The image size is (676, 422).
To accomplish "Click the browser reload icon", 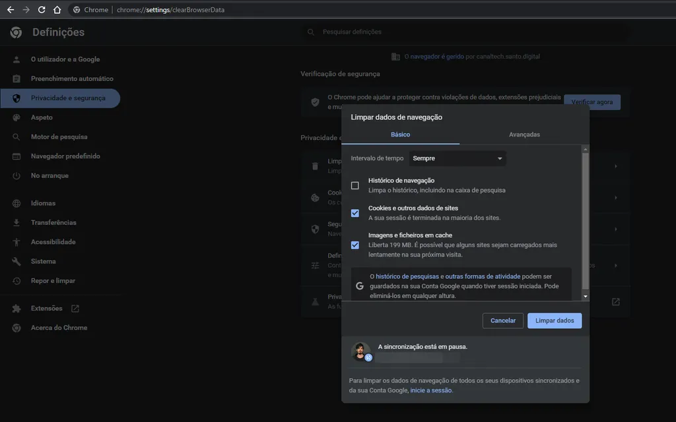I will point(42,10).
